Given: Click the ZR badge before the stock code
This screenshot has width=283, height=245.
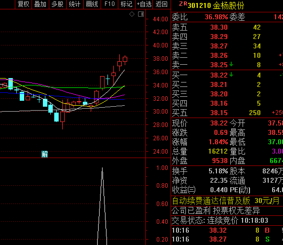Looking at the screenshot, I should [x=183, y=4].
